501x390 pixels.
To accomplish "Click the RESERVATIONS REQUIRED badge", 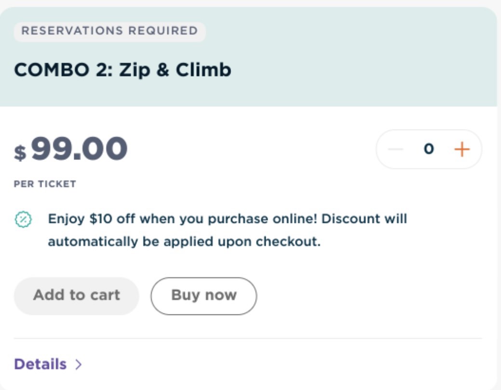I will point(109,32).
